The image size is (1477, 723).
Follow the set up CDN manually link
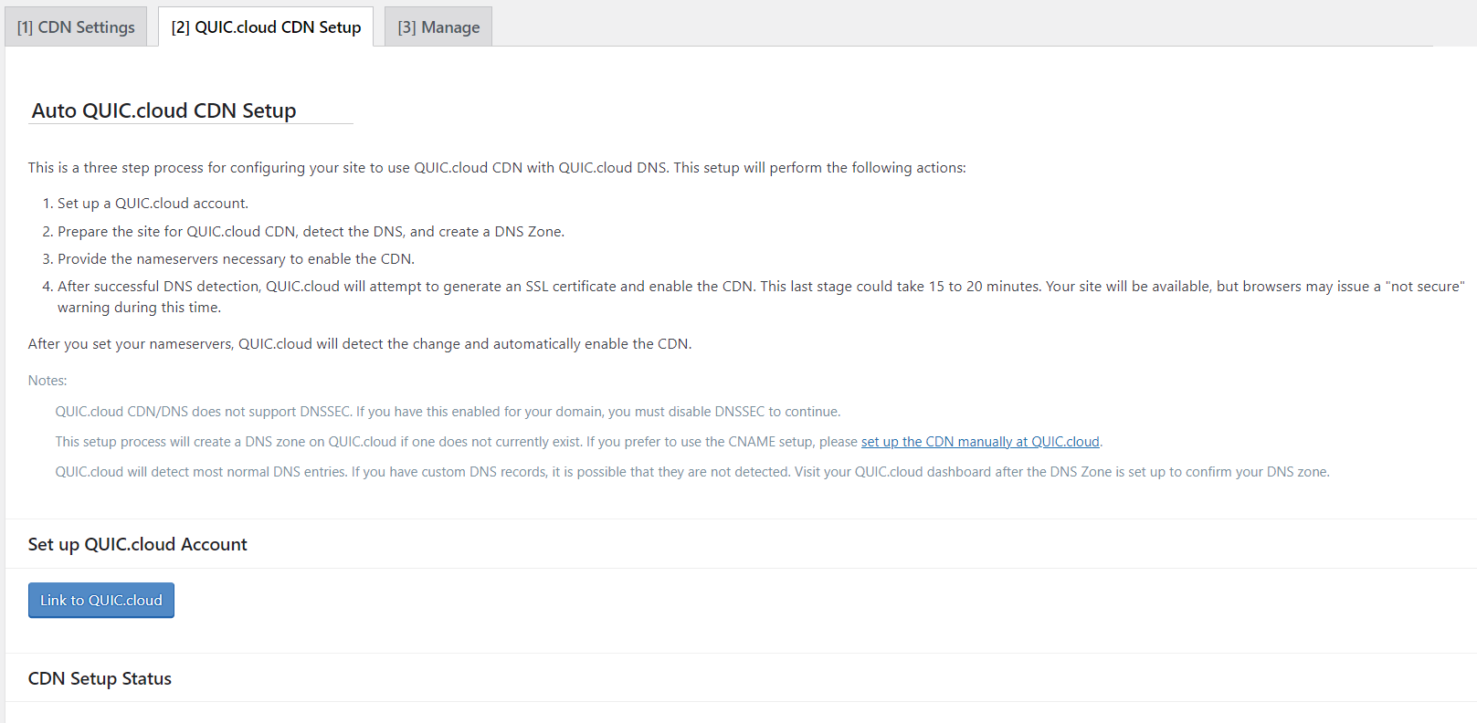[x=980, y=442]
